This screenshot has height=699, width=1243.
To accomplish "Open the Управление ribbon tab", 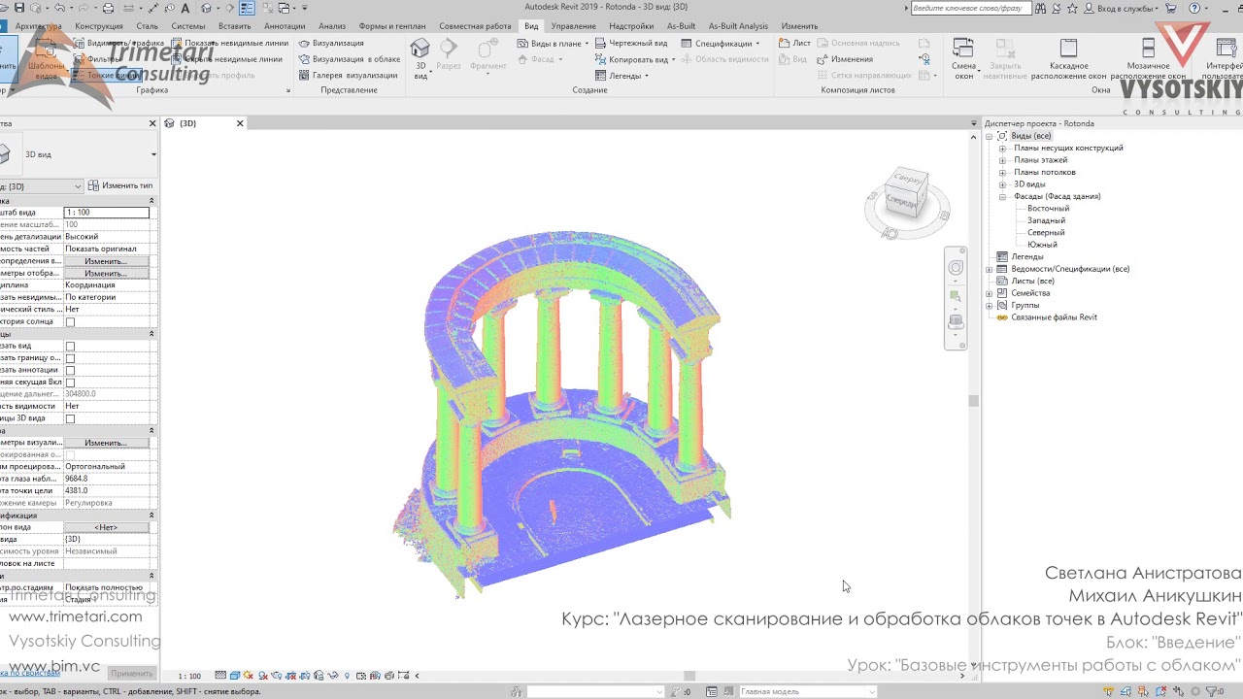I will (x=574, y=26).
